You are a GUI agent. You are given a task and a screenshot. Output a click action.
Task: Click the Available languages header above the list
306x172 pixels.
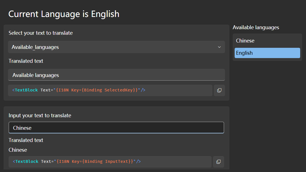(x=256, y=28)
